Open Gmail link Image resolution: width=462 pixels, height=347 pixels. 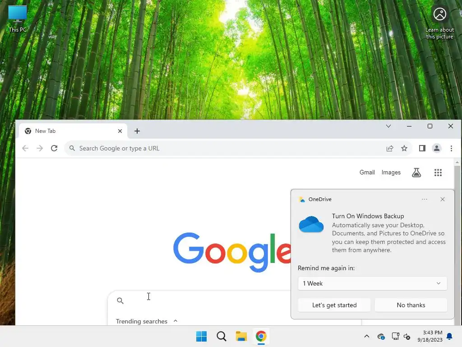[367, 172]
